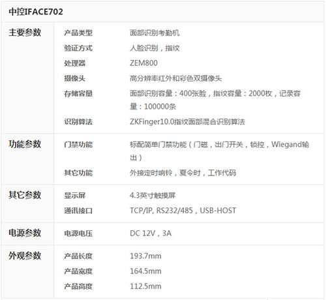
Task: Click the title 中控IFACE702
Action: (x=36, y=12)
